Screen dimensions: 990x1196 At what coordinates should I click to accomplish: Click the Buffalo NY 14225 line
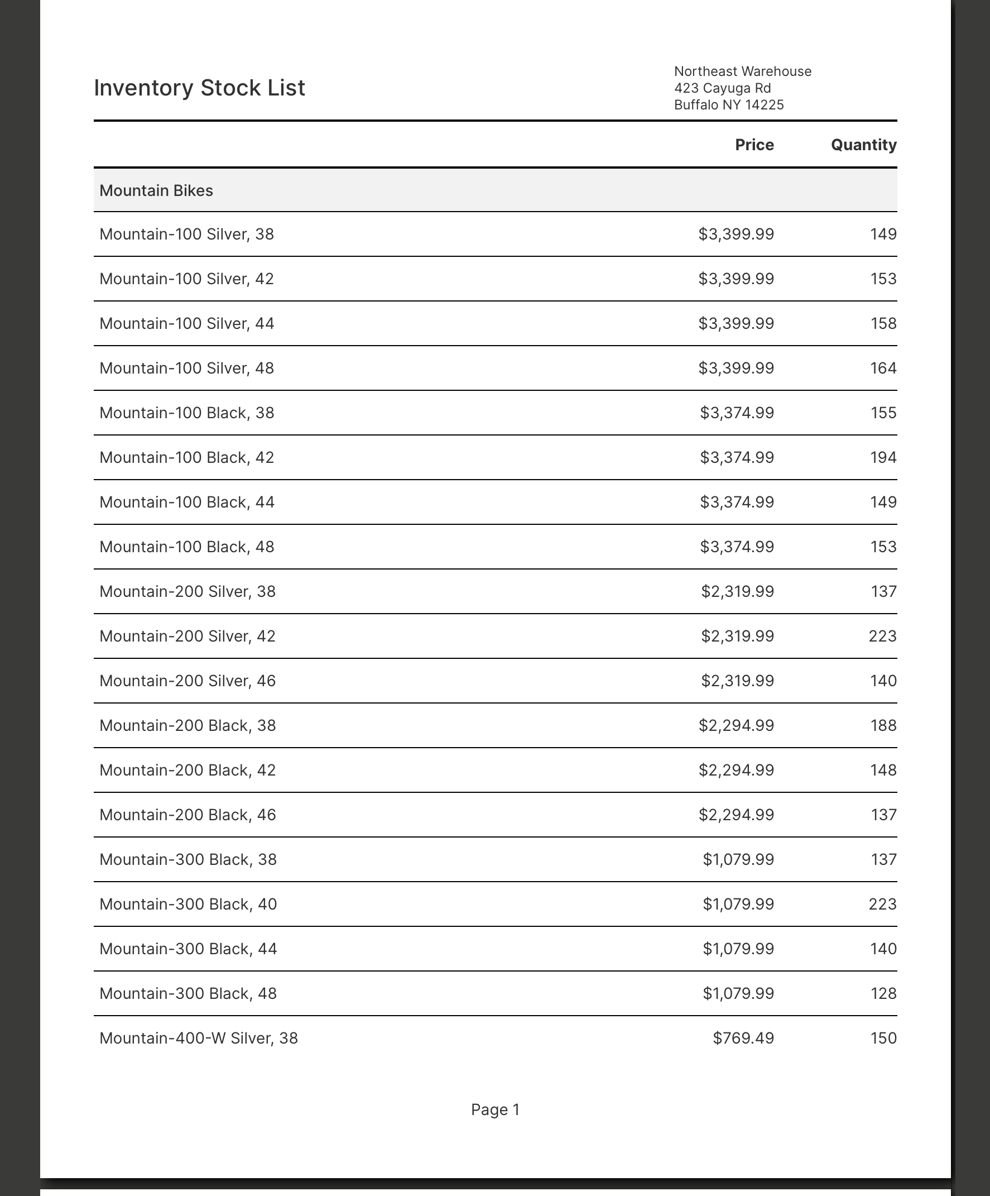tap(729, 105)
